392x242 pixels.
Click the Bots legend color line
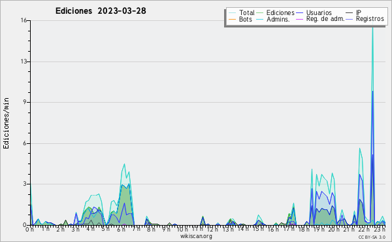[x=232, y=19]
